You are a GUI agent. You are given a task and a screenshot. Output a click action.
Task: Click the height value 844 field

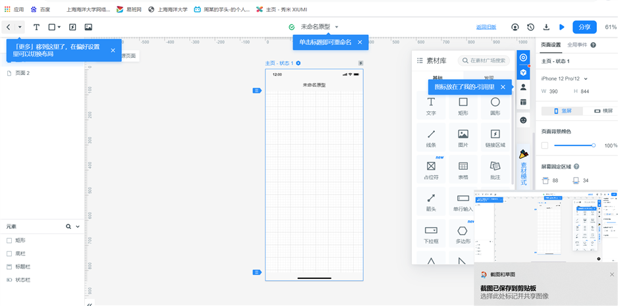click(584, 91)
